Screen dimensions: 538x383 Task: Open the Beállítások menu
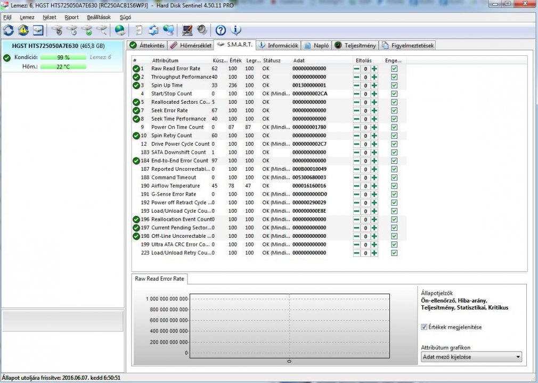click(99, 17)
